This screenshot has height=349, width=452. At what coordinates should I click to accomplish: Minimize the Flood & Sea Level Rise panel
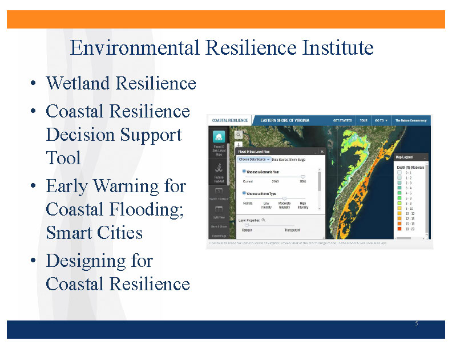pos(314,152)
